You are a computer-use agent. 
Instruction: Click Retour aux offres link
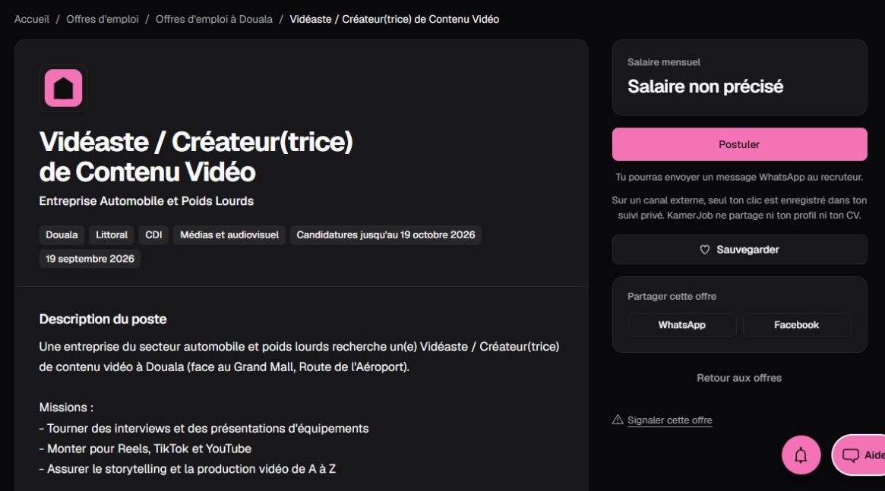click(x=739, y=378)
